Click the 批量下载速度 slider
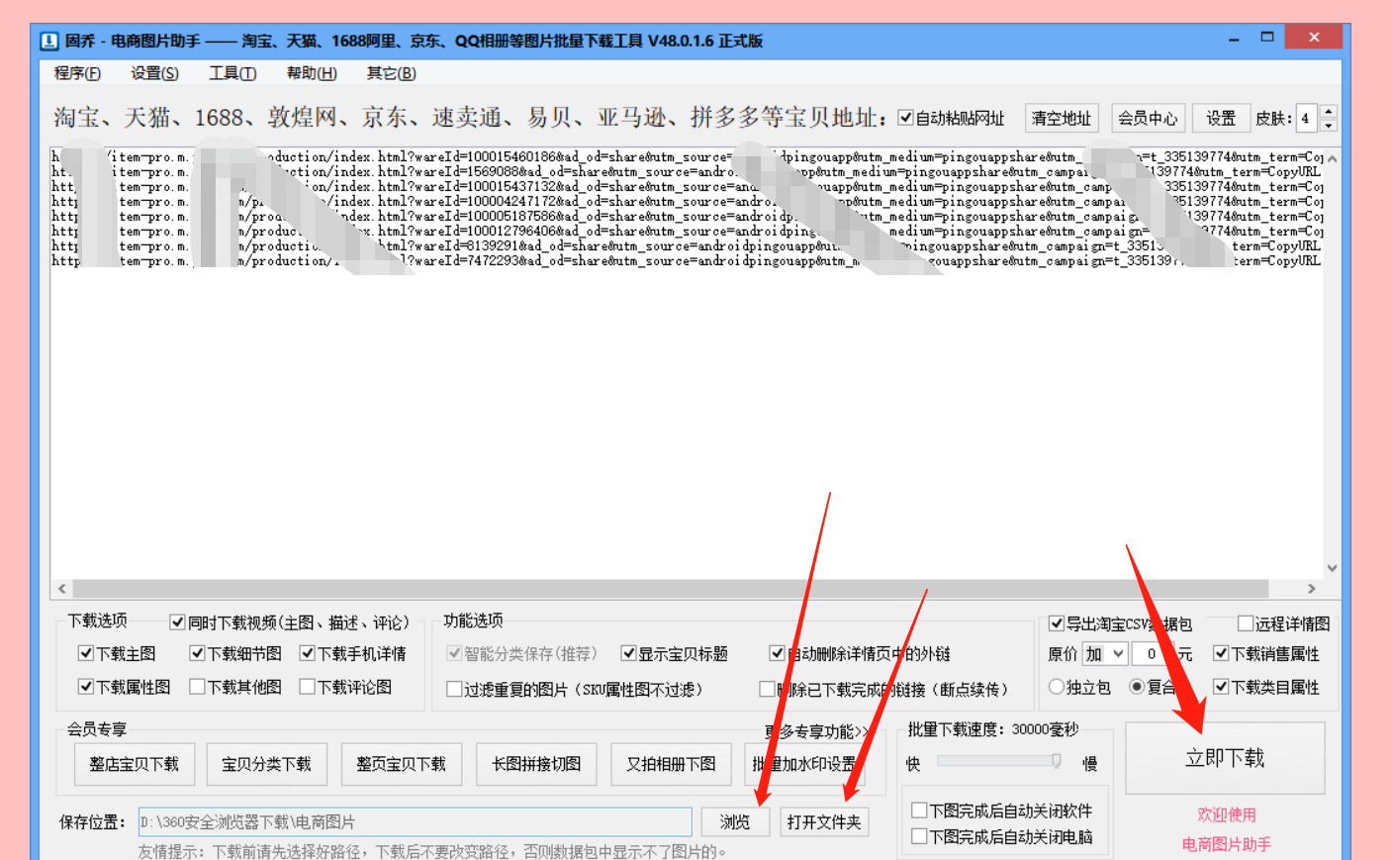This screenshot has width=1392, height=860. tap(999, 761)
